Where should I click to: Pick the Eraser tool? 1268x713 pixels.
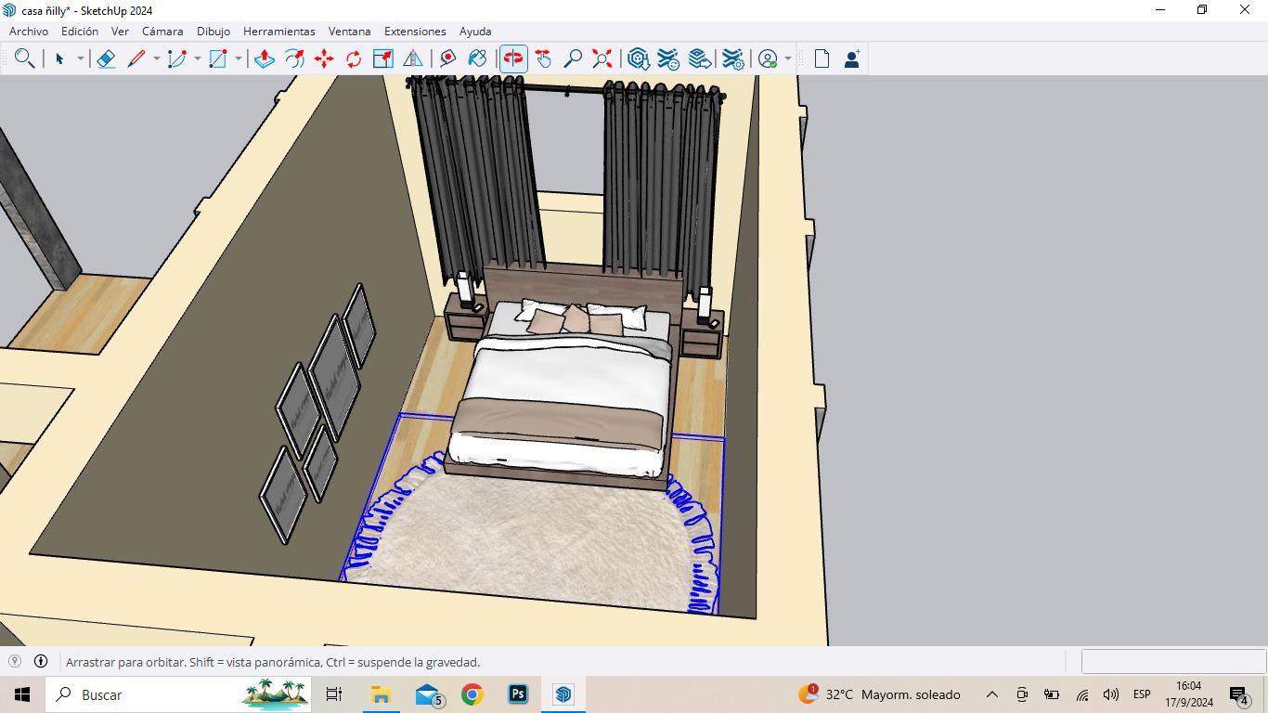pyautogui.click(x=106, y=58)
